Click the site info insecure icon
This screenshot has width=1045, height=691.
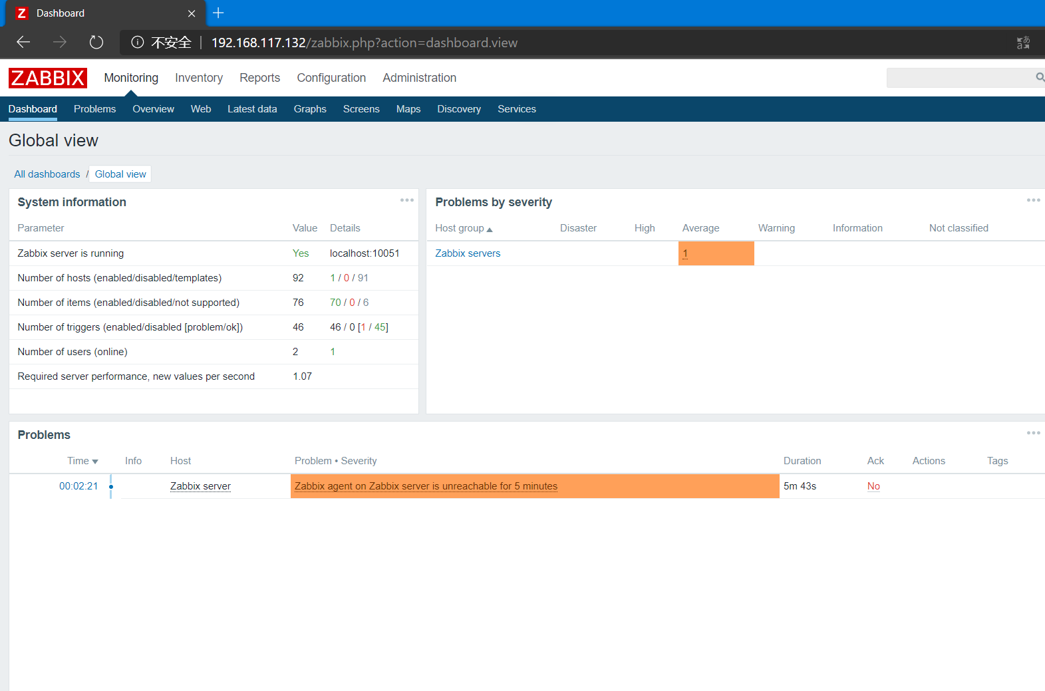click(x=138, y=43)
